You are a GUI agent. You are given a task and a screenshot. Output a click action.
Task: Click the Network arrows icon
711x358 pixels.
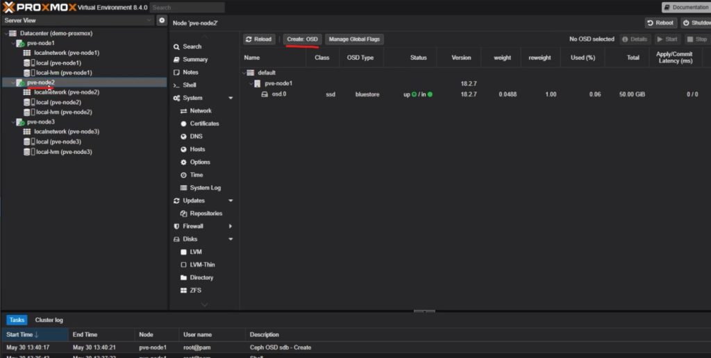click(x=183, y=111)
